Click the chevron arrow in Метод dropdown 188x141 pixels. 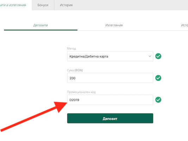click(x=150, y=56)
